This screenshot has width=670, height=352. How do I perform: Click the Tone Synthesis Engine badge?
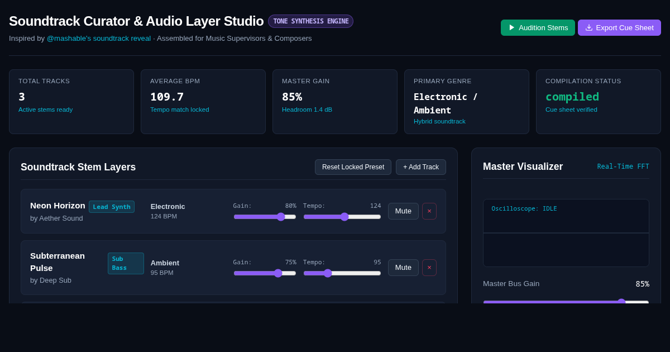pyautogui.click(x=310, y=21)
